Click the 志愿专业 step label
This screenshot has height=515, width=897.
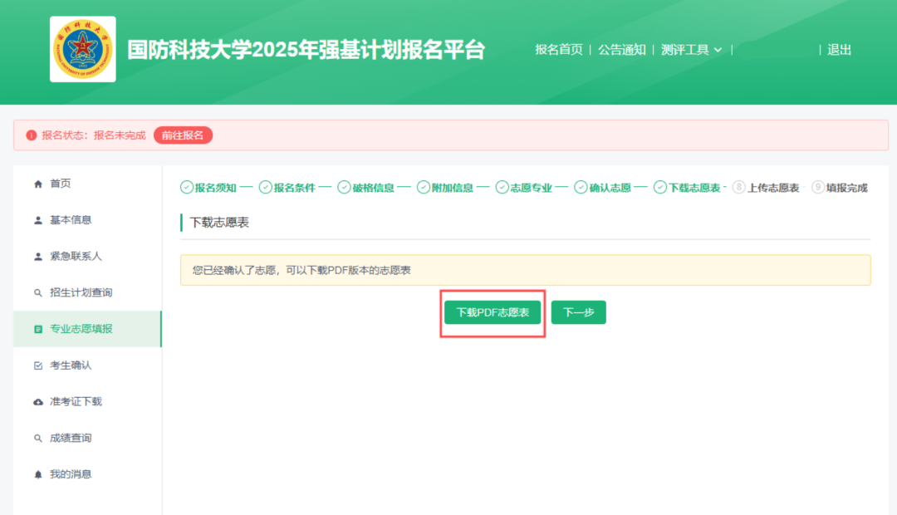pos(532,189)
